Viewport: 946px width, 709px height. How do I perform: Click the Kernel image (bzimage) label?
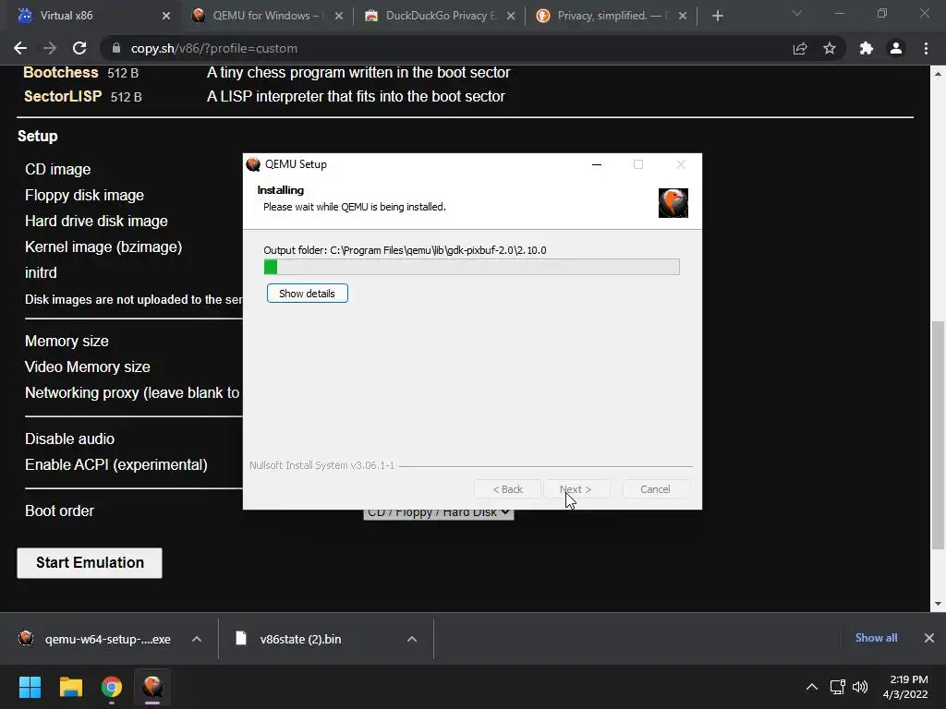point(103,247)
